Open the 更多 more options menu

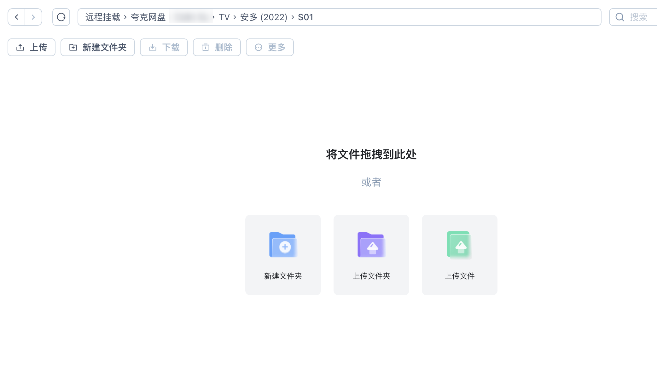click(x=270, y=47)
